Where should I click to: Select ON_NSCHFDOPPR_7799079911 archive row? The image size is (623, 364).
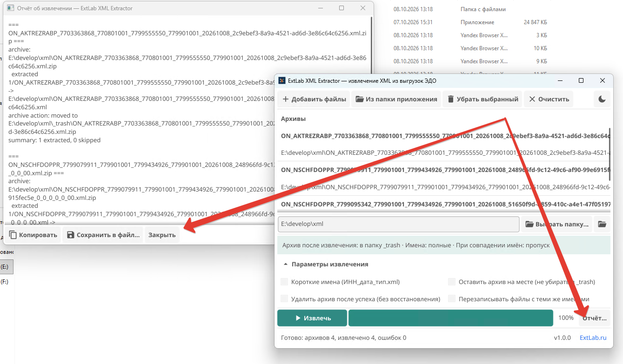click(x=443, y=179)
